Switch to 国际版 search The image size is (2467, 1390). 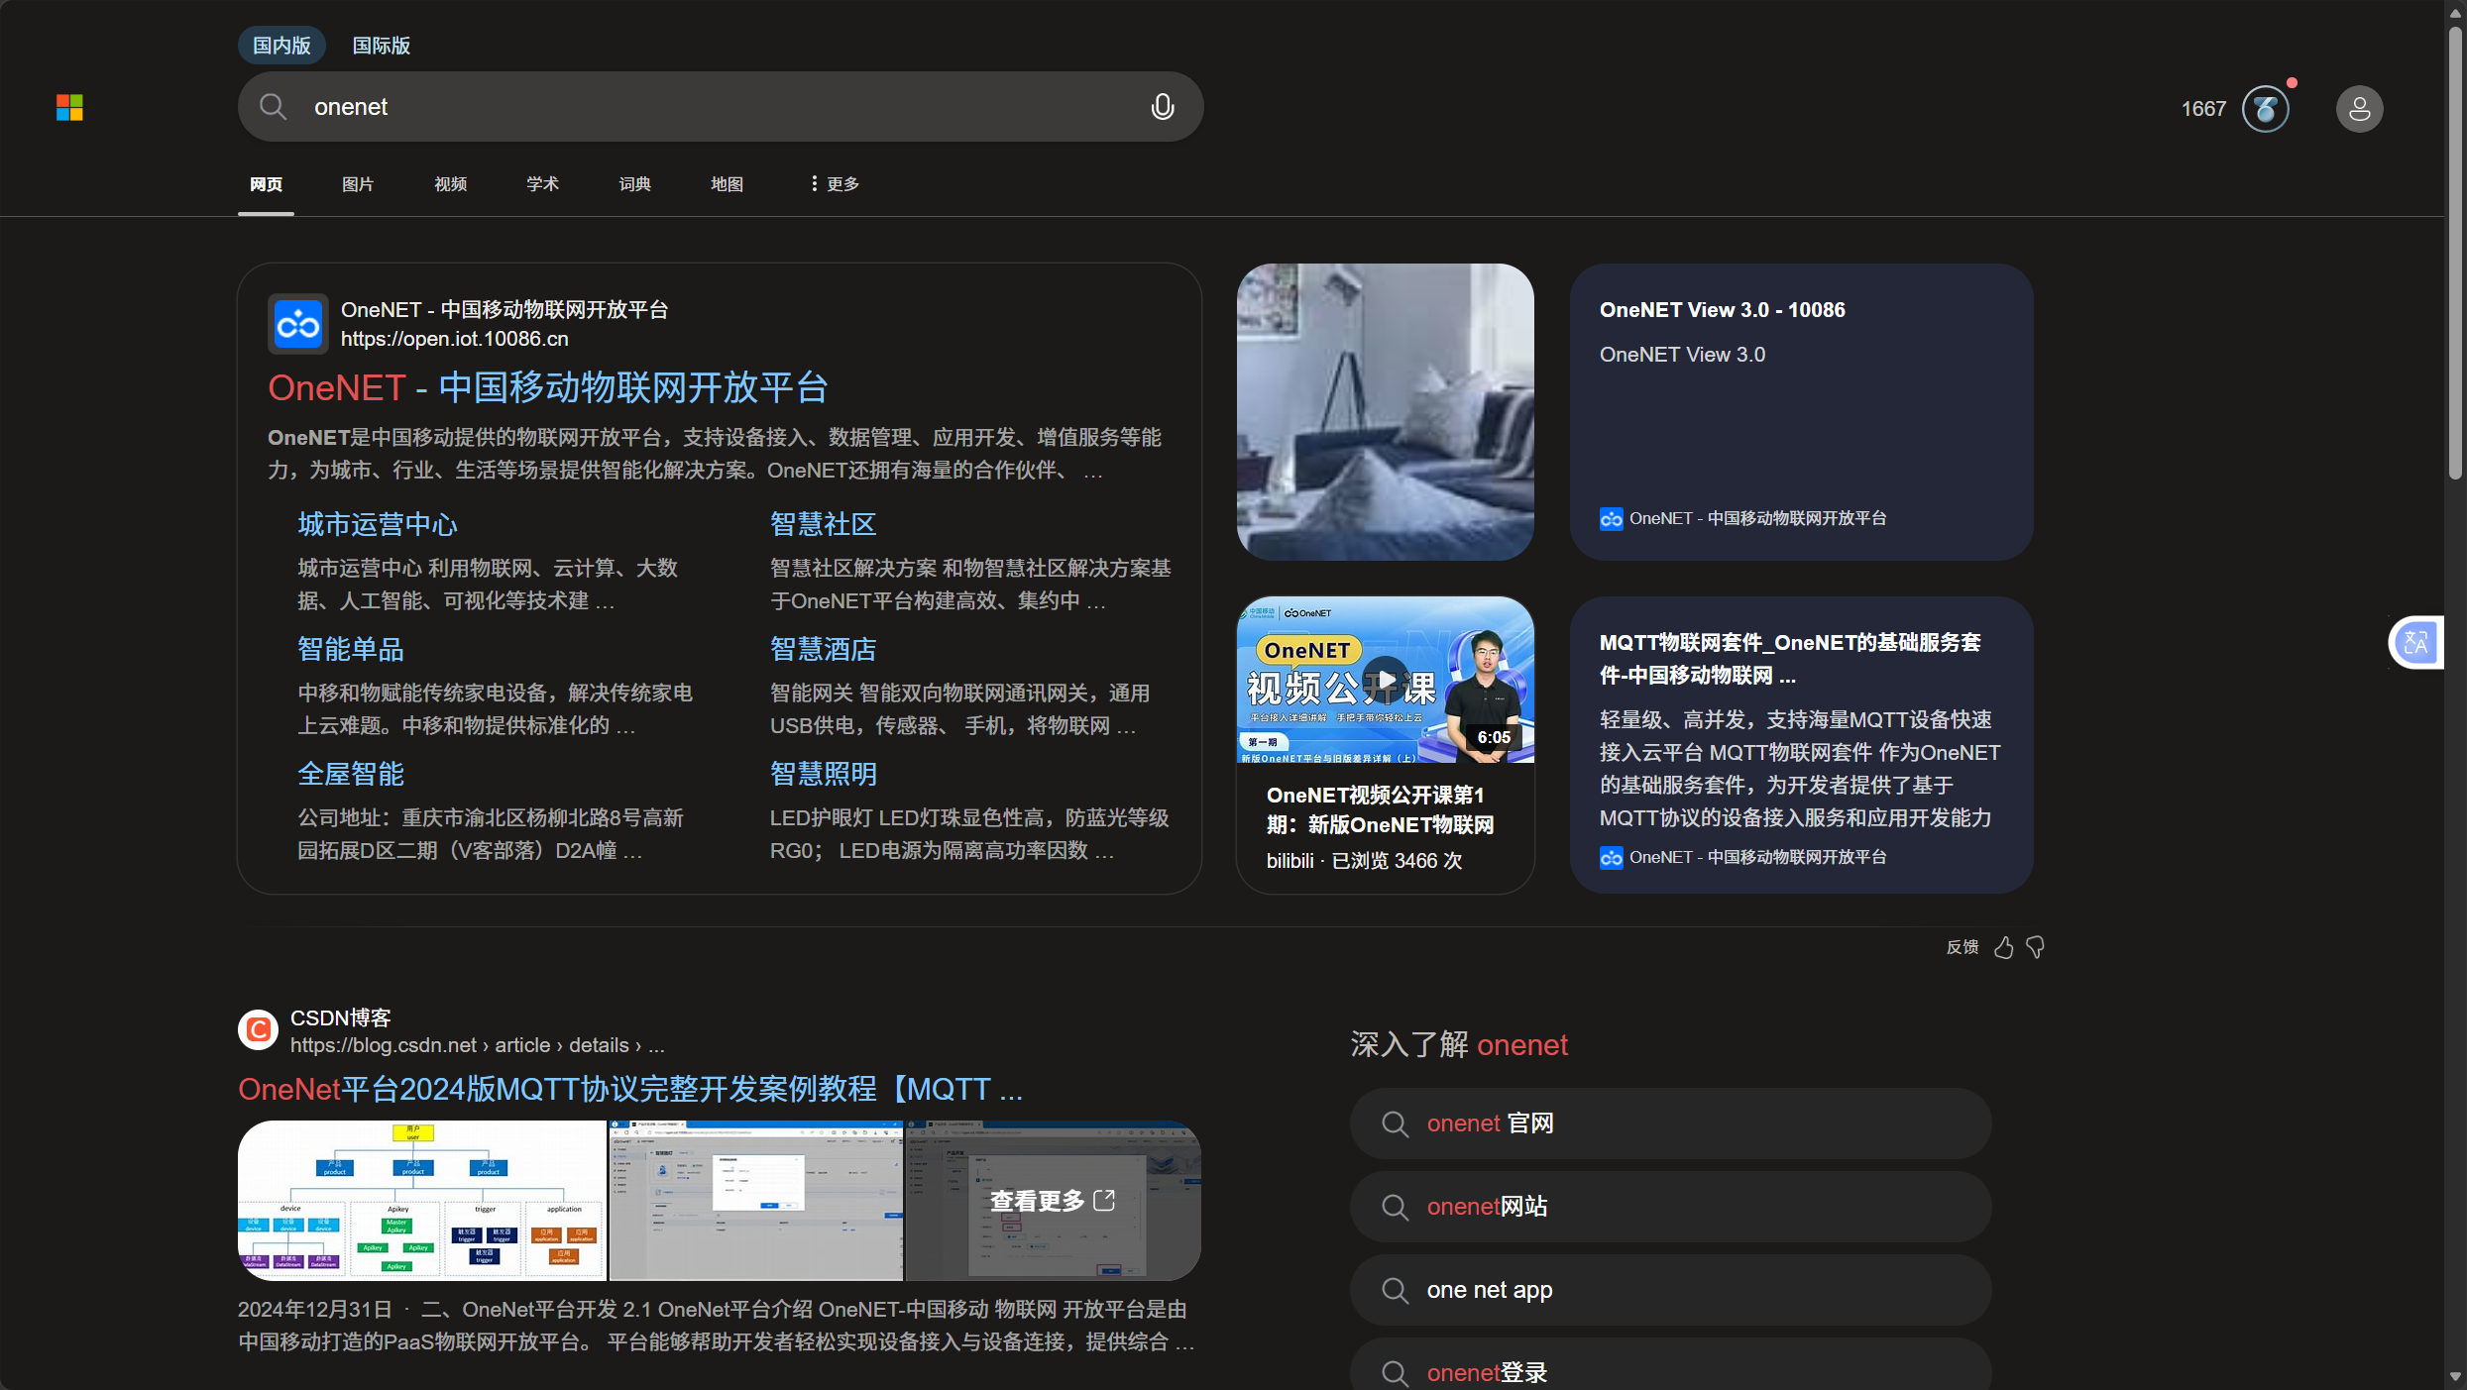pyautogui.click(x=382, y=46)
